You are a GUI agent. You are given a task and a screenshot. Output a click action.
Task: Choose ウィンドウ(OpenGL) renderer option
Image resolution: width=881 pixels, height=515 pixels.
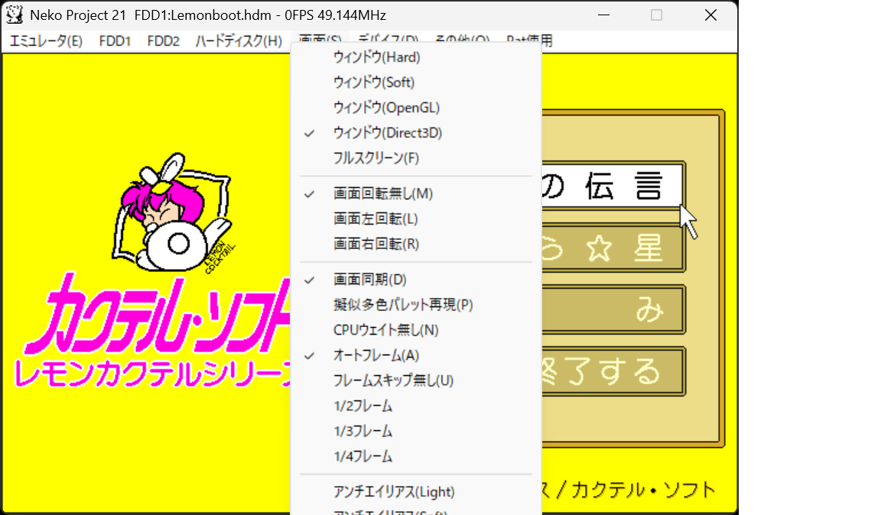(x=386, y=108)
